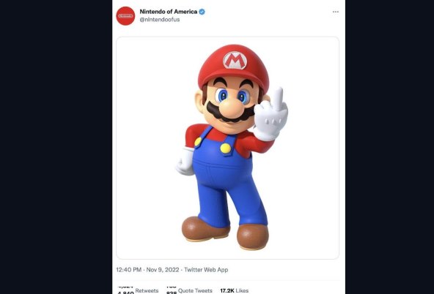Click the M emblem on Mario's cap

[235, 60]
